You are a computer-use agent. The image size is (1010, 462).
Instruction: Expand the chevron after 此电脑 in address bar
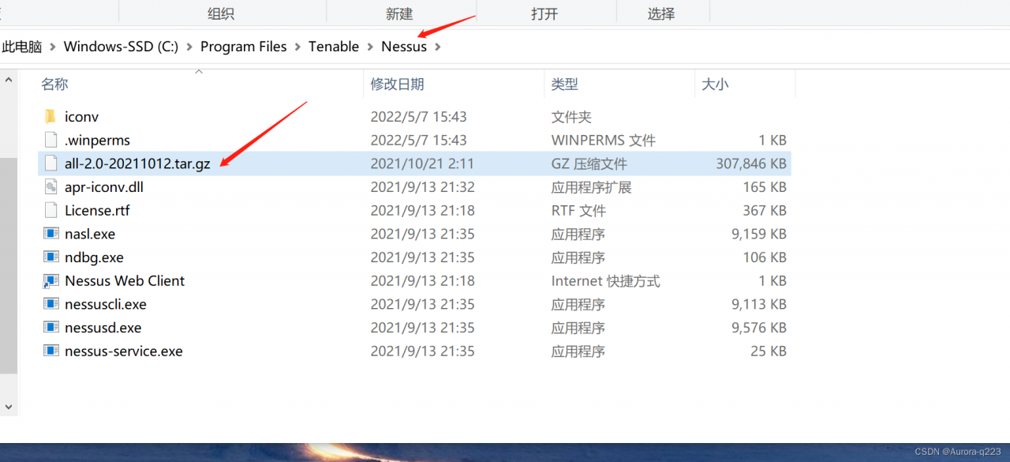pos(53,47)
